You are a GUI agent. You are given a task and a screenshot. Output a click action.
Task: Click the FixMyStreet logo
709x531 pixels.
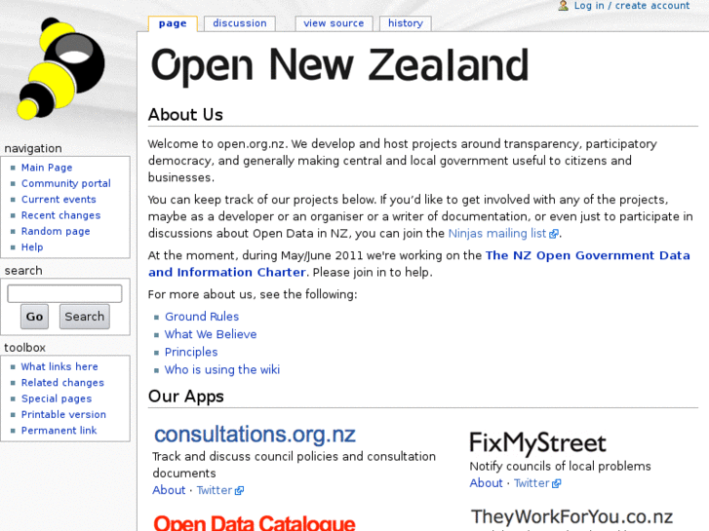click(537, 443)
